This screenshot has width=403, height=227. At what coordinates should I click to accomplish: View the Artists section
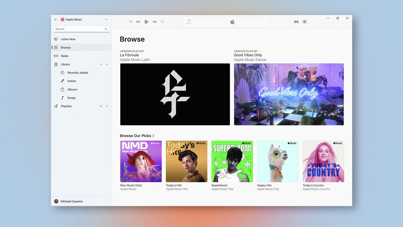point(72,81)
